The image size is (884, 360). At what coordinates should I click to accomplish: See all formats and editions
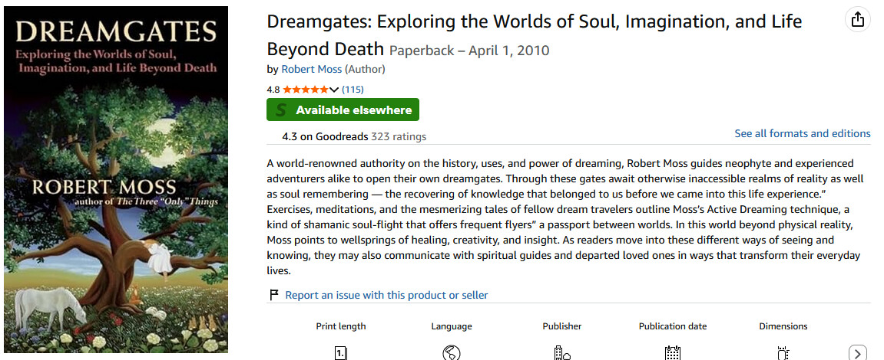tap(802, 133)
